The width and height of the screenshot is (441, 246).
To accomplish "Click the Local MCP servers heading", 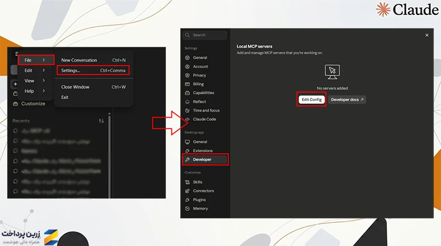I will point(254,46).
